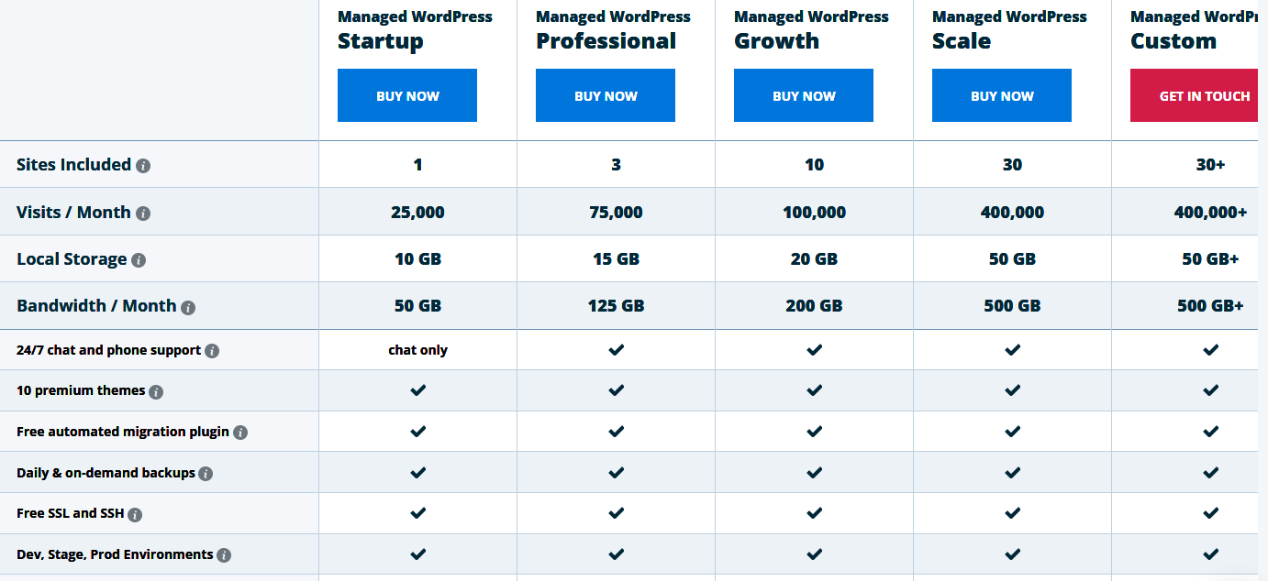Click Professional's 24/7 support checkmark

617,350
